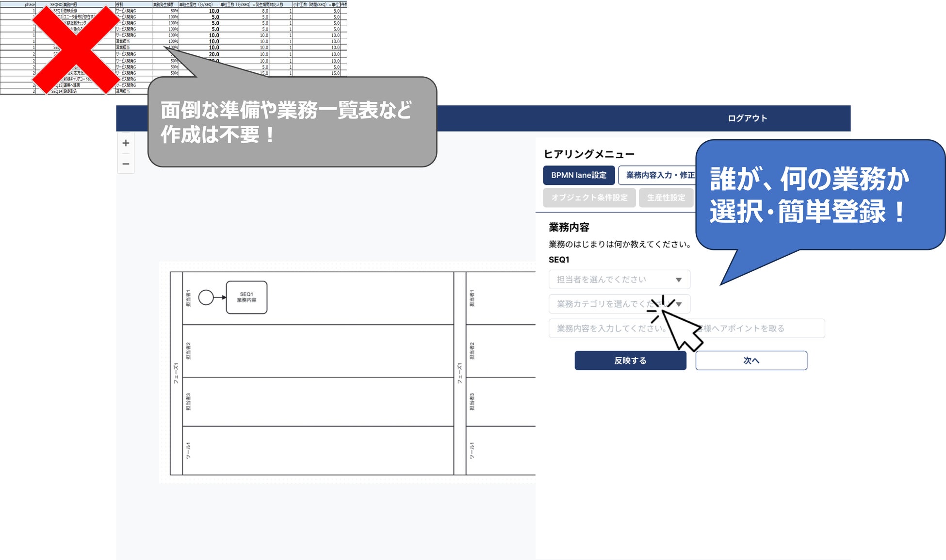
Task: Open the 業務内容入力・修正 tab
Action: pyautogui.click(x=657, y=175)
